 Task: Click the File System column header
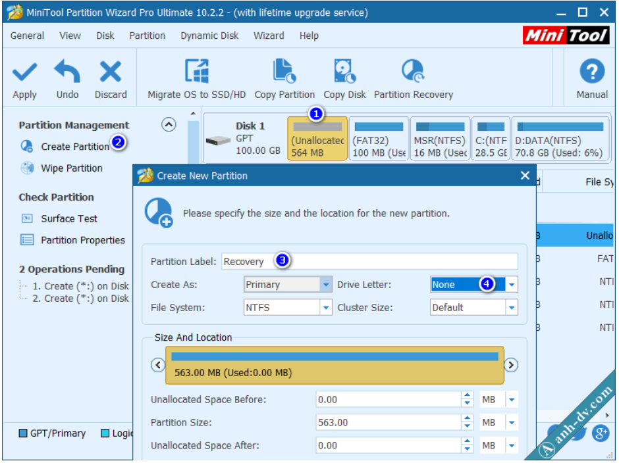tap(599, 182)
